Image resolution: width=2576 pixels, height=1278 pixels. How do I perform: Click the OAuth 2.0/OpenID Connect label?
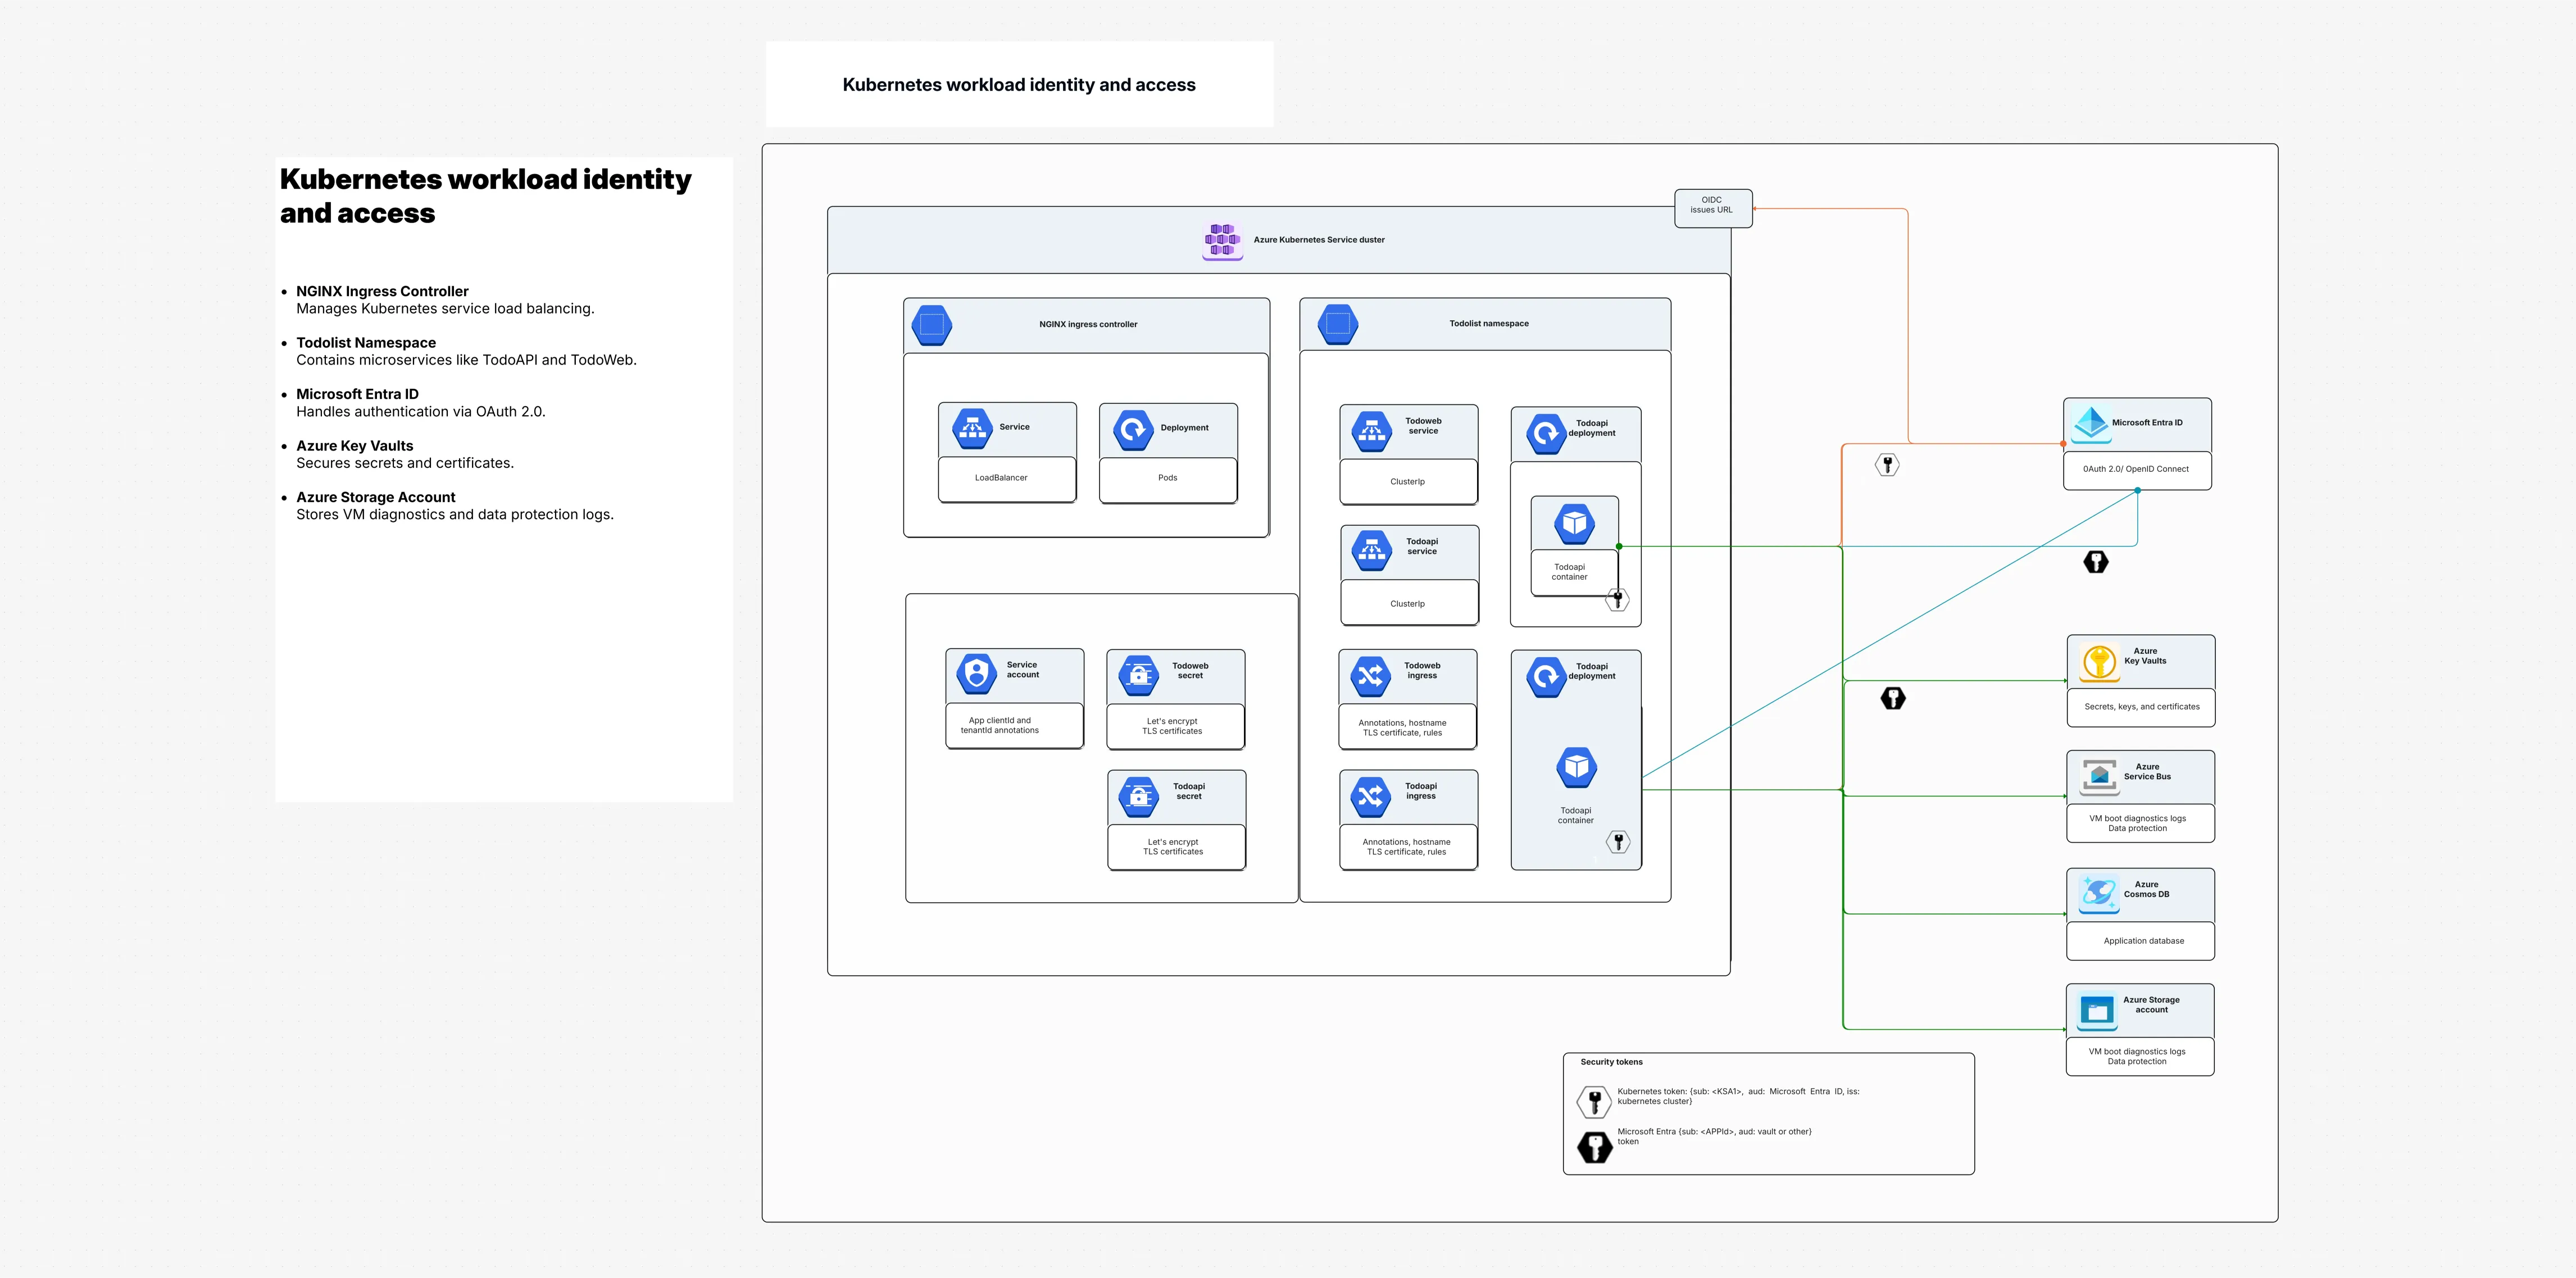[2138, 470]
